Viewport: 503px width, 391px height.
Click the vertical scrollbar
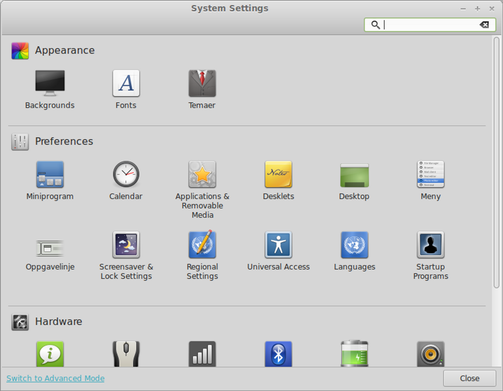496,162
